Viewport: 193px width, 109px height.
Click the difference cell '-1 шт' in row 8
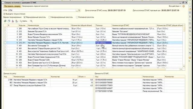[103, 48]
